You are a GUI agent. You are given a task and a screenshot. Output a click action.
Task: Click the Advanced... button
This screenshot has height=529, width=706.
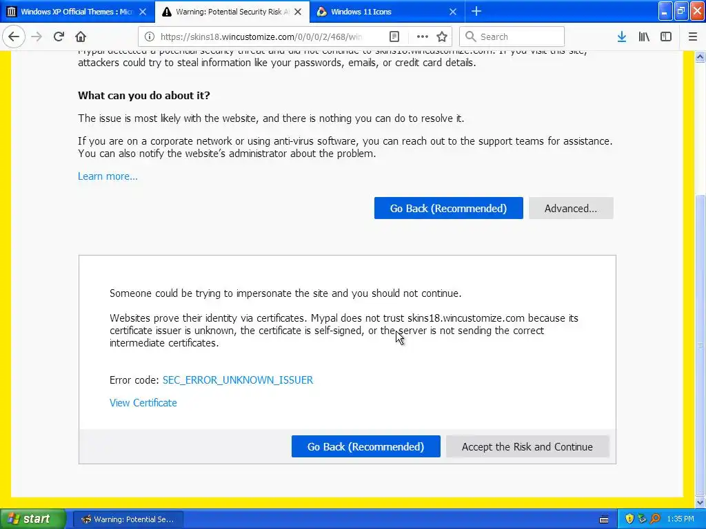(x=571, y=208)
